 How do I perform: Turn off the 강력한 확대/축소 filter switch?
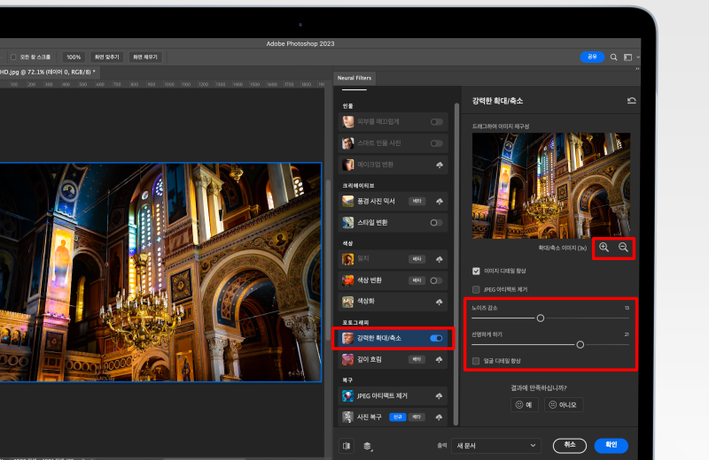point(436,338)
